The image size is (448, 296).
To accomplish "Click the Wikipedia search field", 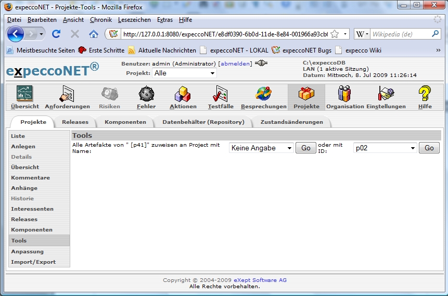I will click(400, 34).
